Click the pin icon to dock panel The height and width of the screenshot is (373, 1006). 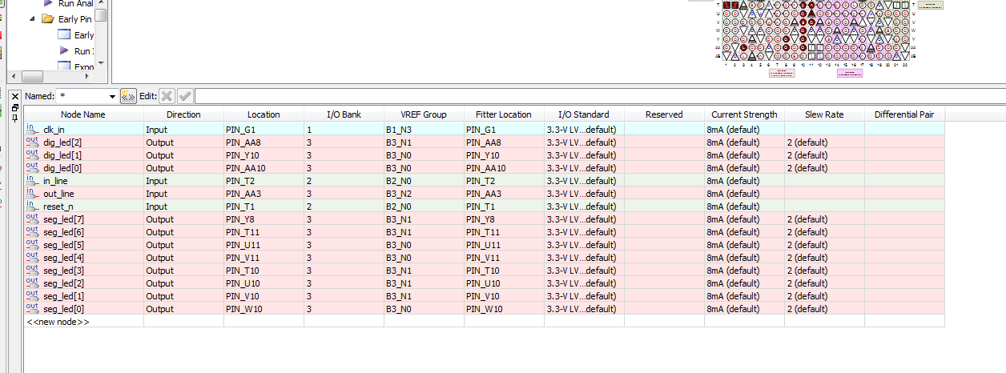[15, 118]
